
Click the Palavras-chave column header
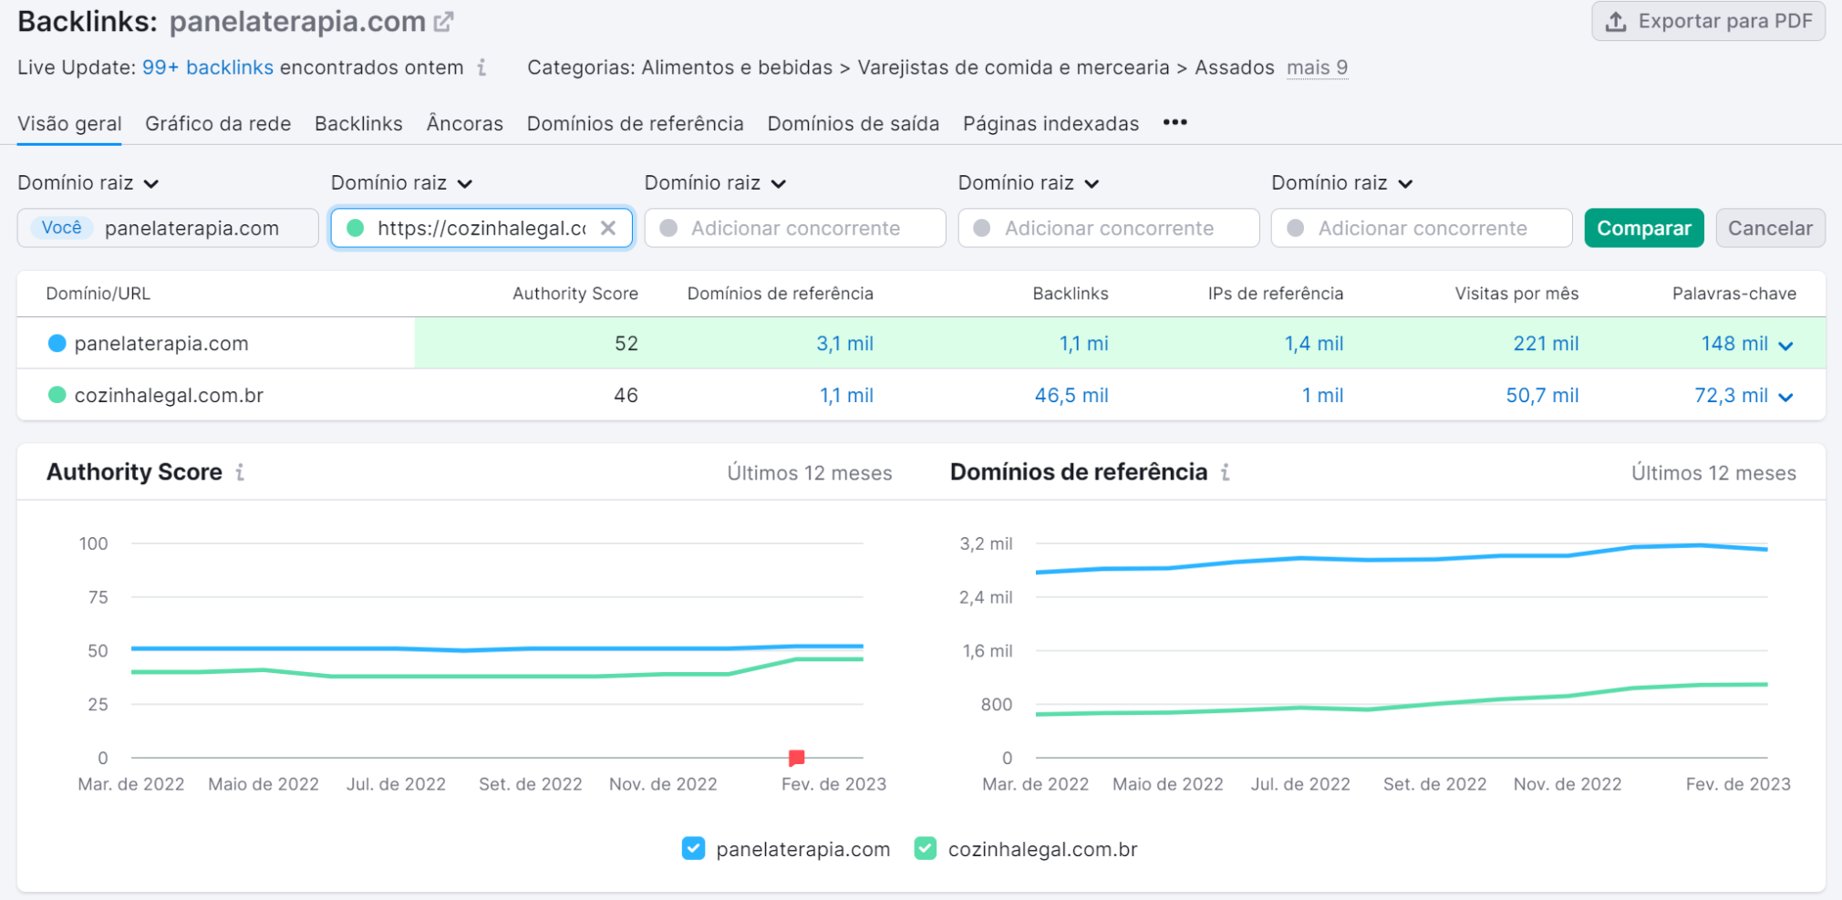pos(1734,294)
